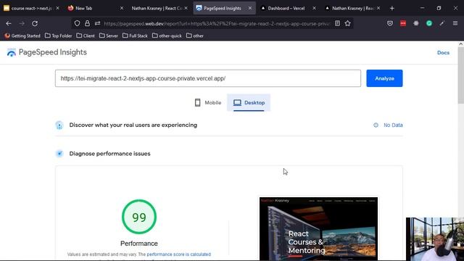The height and width of the screenshot is (261, 464).
Task: Click the React Courses site screenshot thumbnail
Action: click(x=318, y=229)
